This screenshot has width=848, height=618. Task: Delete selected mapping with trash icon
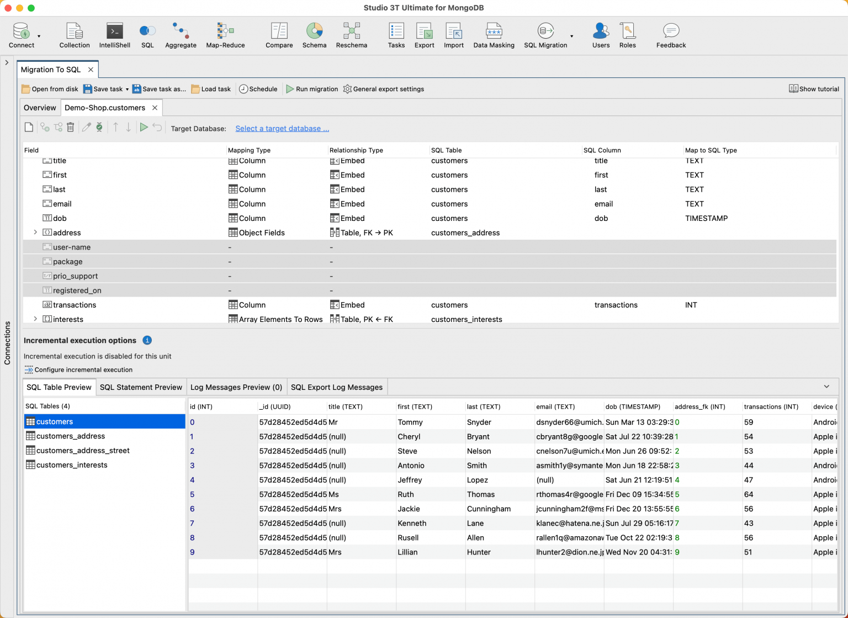71,127
